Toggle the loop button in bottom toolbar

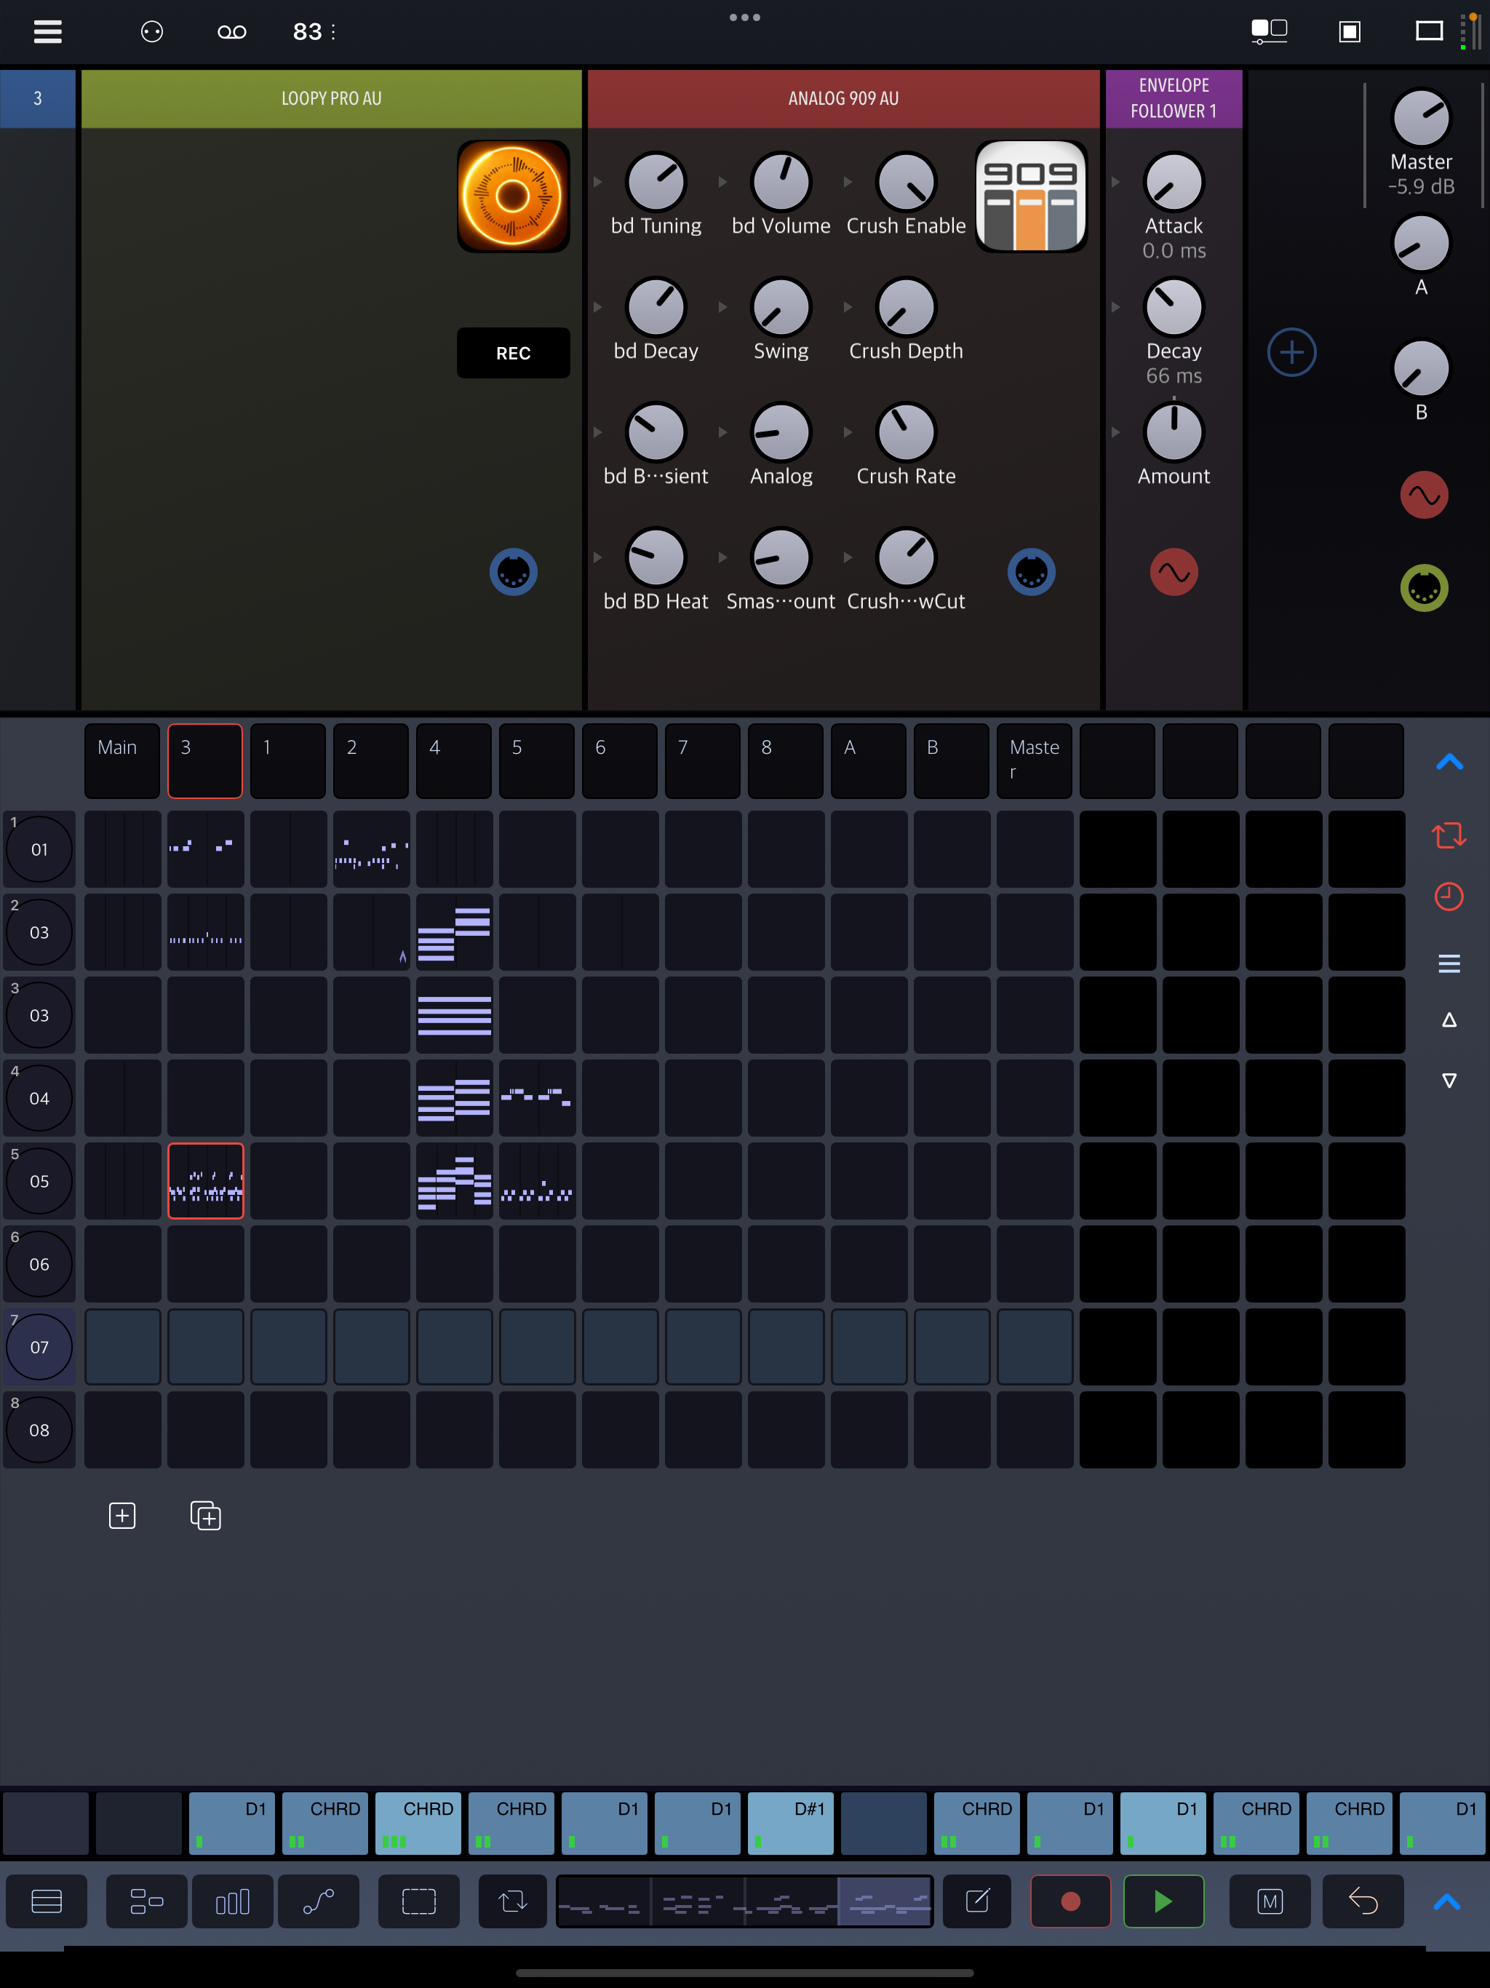pyautogui.click(x=513, y=1901)
